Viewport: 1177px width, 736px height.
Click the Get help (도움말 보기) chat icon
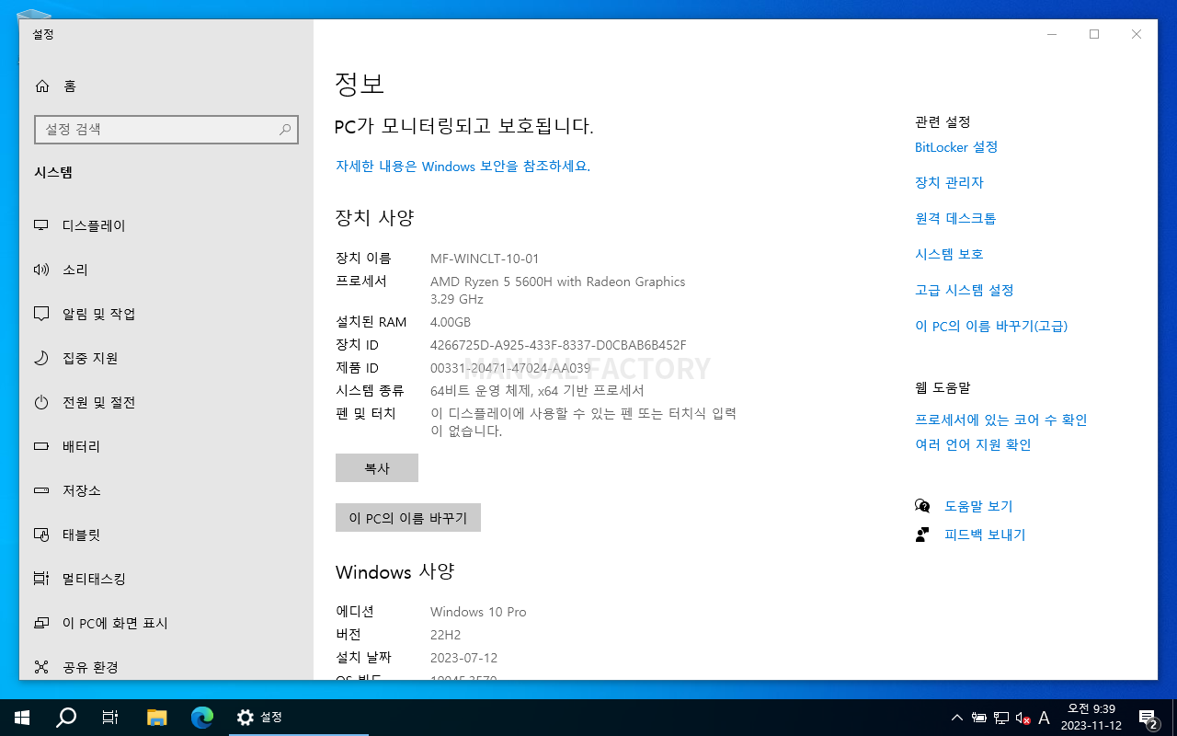pos(922,506)
